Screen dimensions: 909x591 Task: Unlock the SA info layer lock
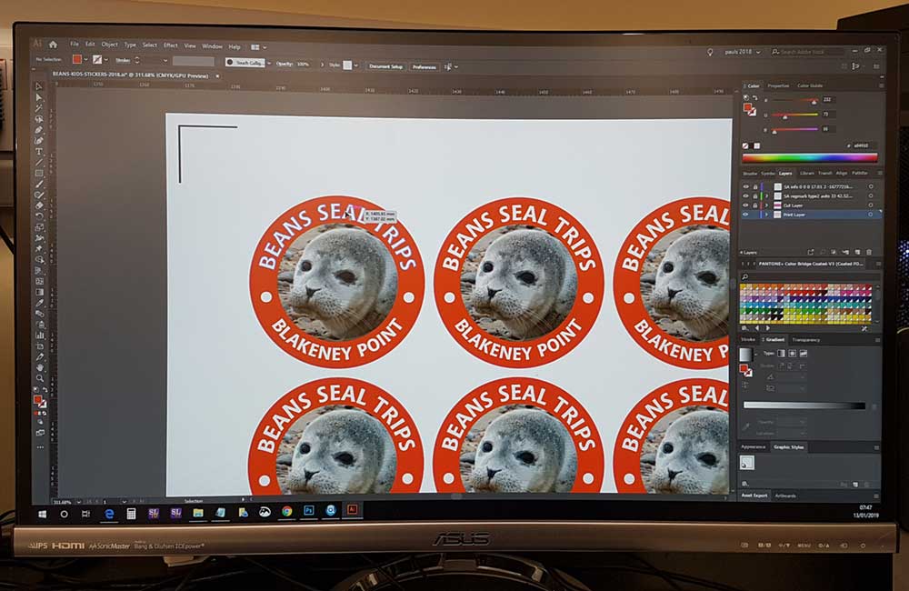(x=754, y=186)
